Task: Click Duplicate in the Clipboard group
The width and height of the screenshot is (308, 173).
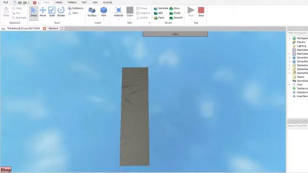Action: coord(19,18)
